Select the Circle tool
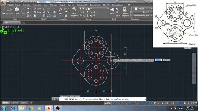Screen dimensions: 198x111 point(17,11)
